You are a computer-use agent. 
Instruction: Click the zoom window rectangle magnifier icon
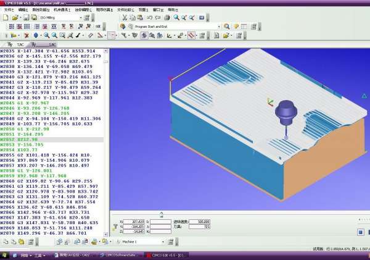62,36
